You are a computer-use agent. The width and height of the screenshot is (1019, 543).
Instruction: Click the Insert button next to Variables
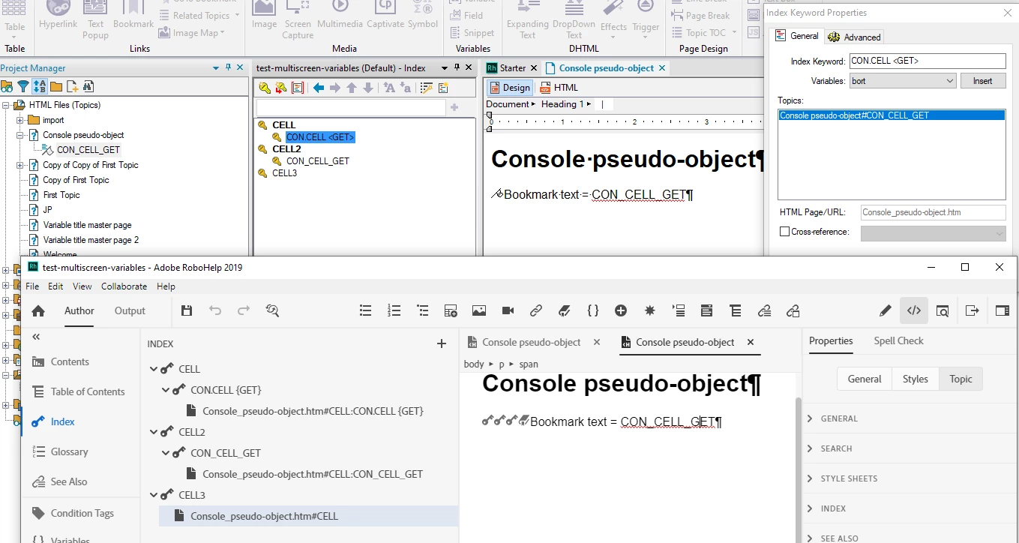(x=982, y=80)
